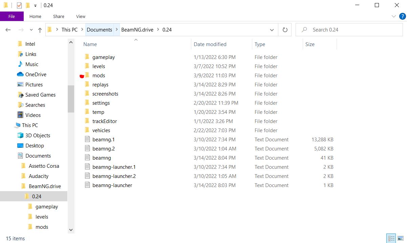Switch to the Home ribbon tab
The image size is (407, 243).
point(35,16)
